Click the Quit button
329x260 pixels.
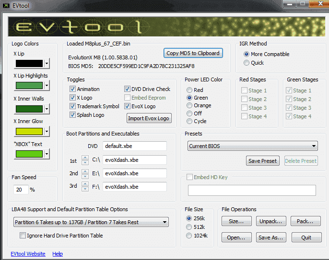(x=306, y=237)
